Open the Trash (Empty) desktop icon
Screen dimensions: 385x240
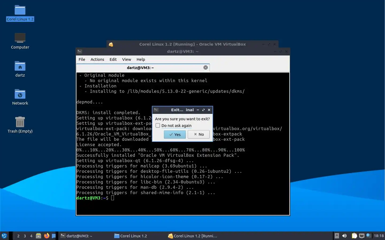click(x=20, y=125)
